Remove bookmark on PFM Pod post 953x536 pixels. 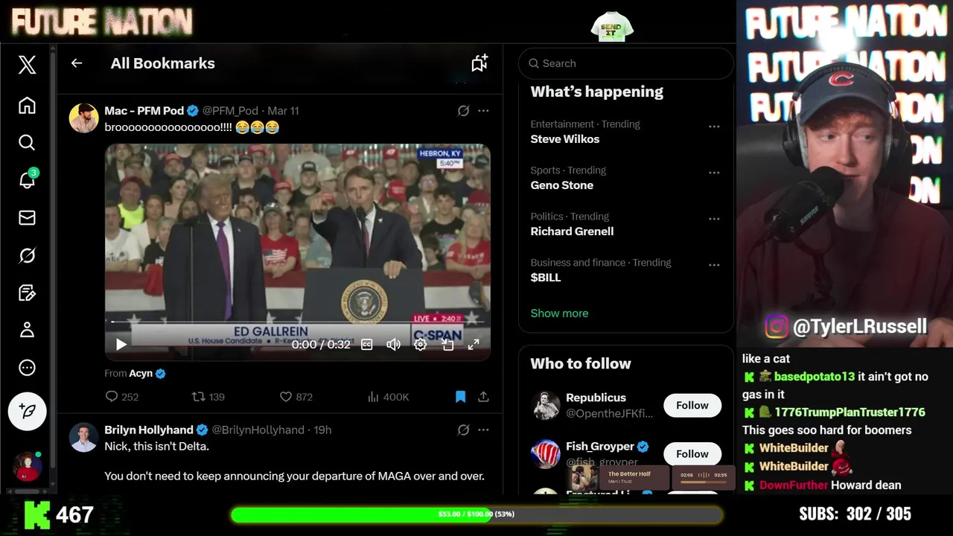coord(460,397)
